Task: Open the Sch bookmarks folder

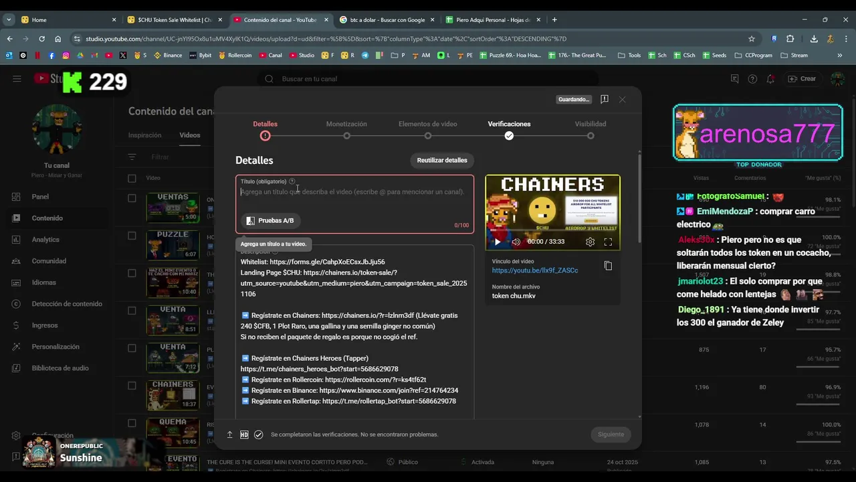Action: (657, 56)
